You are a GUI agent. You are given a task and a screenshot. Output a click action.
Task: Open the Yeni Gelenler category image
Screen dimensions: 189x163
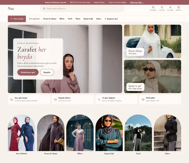[x=22, y=133]
